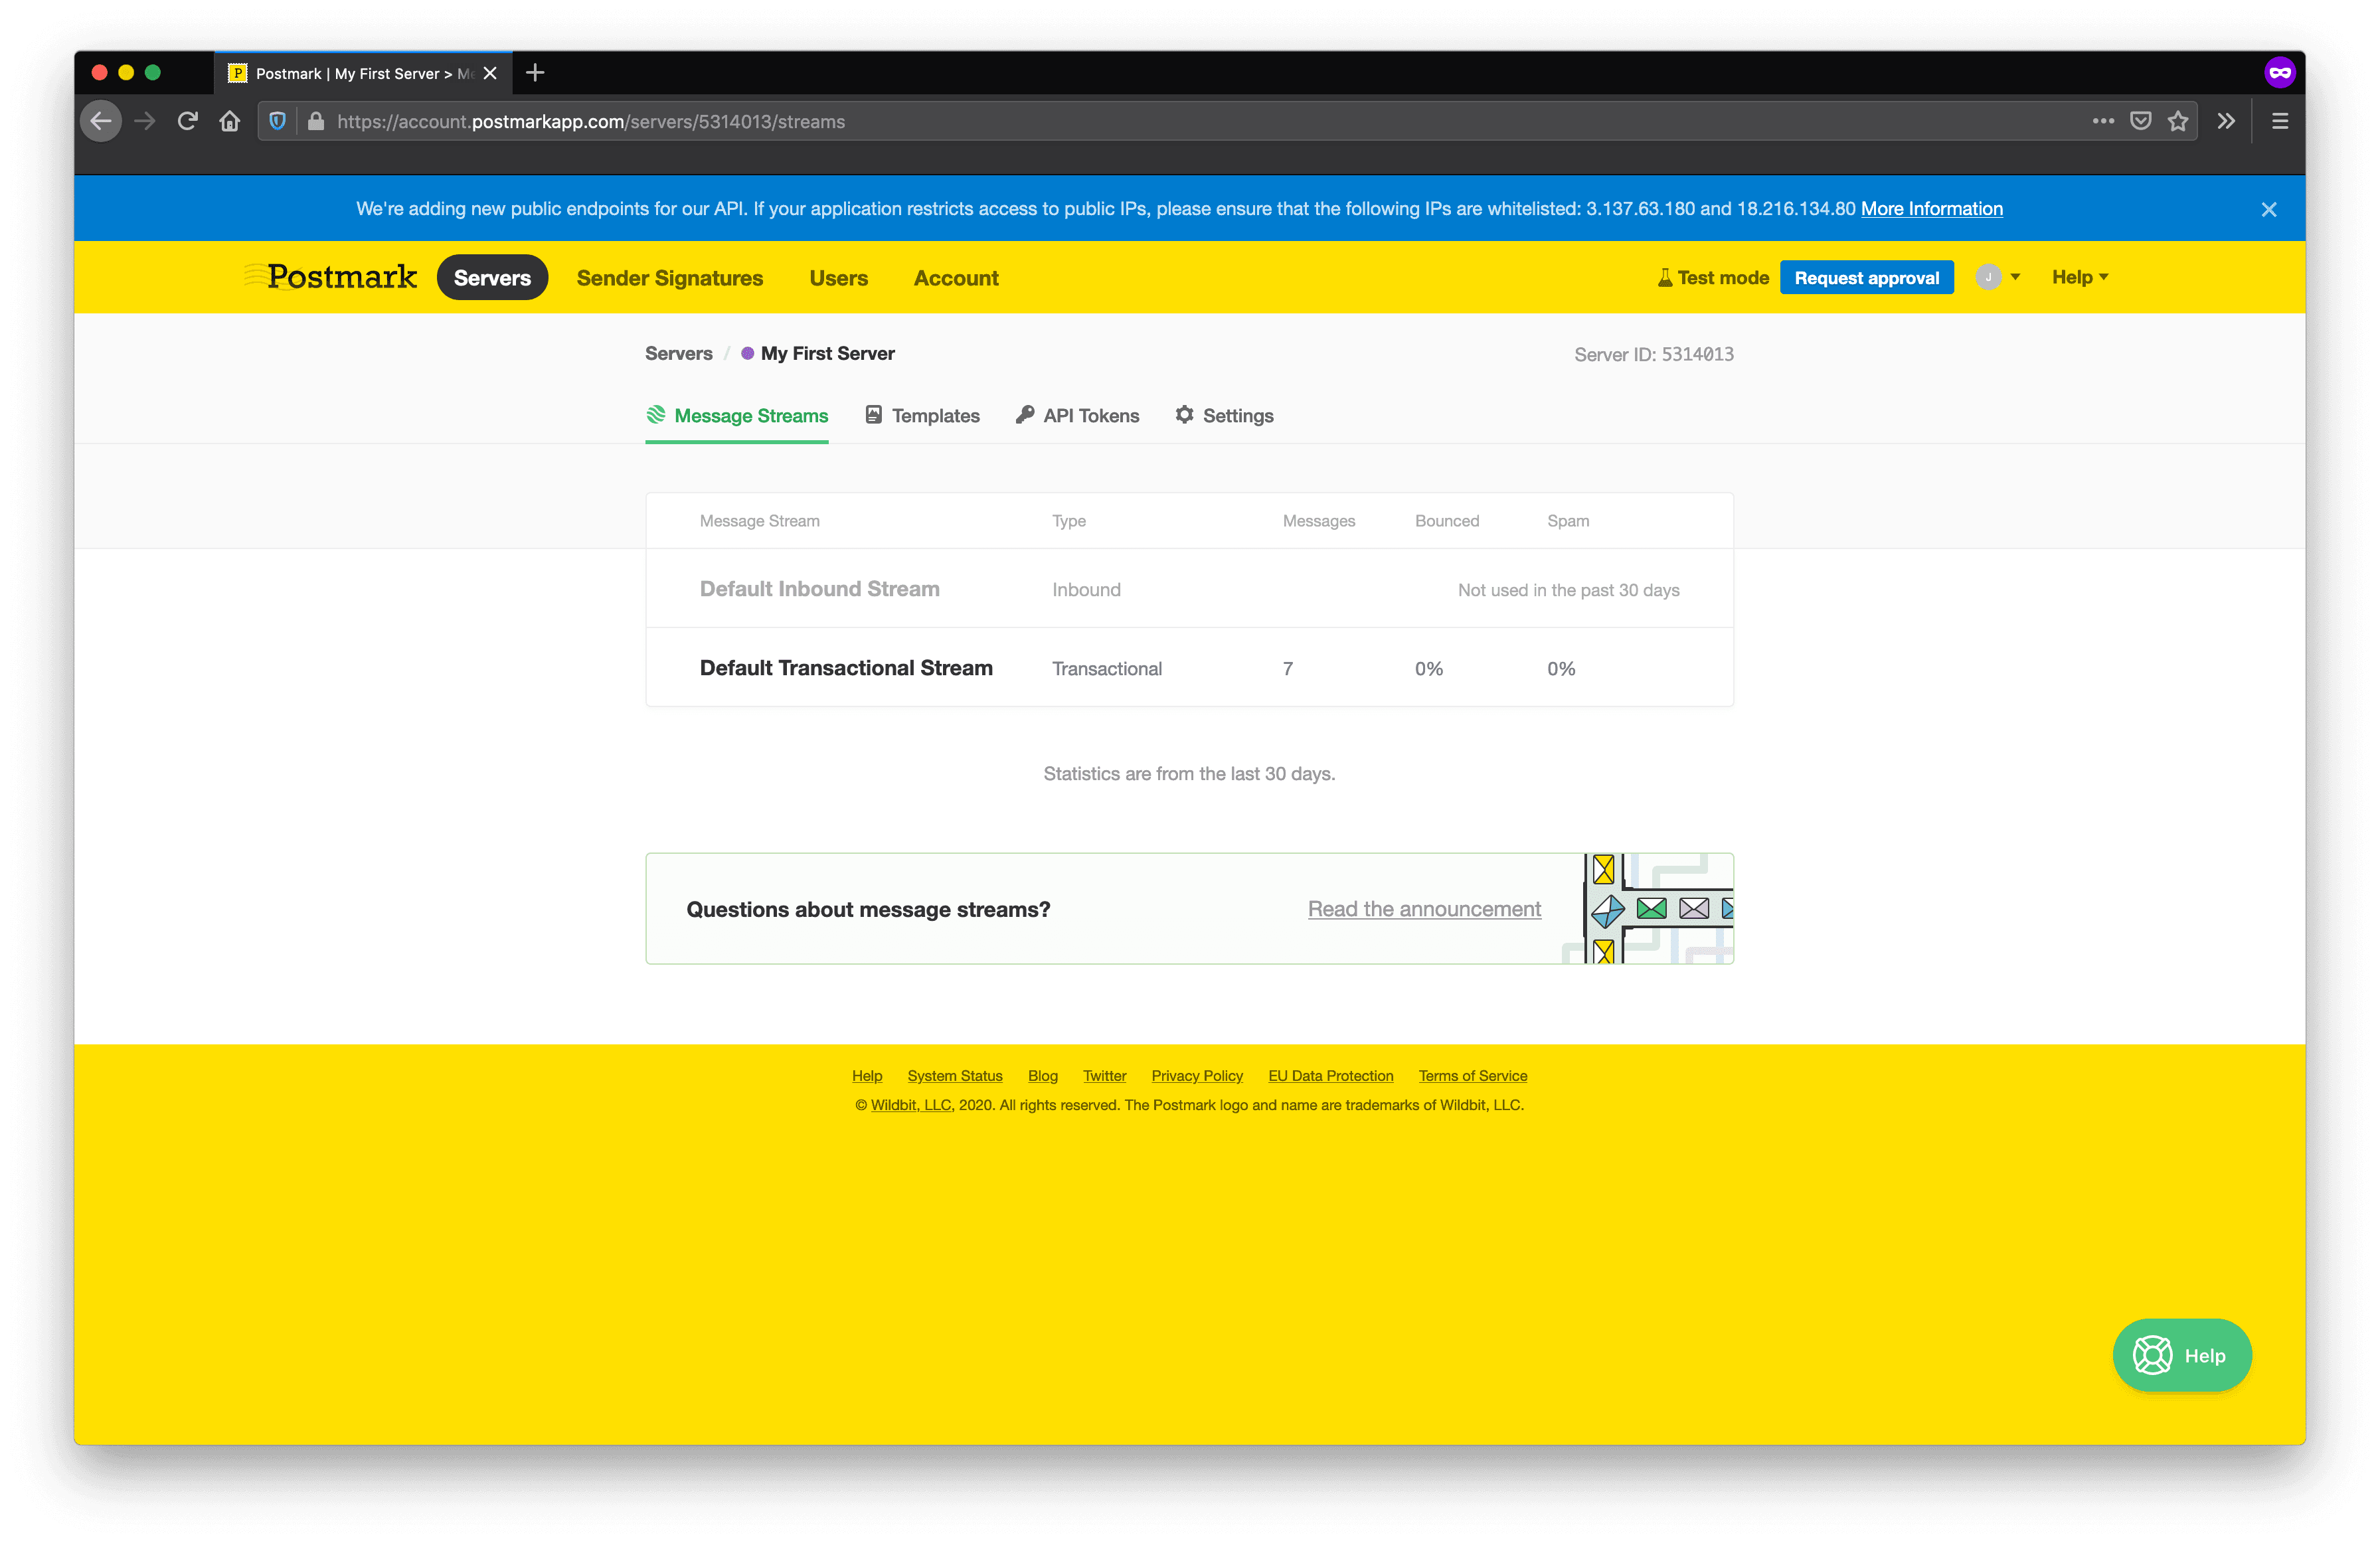Open the Default Inbound Stream row
This screenshot has height=1543, width=2380.
(x=1189, y=589)
